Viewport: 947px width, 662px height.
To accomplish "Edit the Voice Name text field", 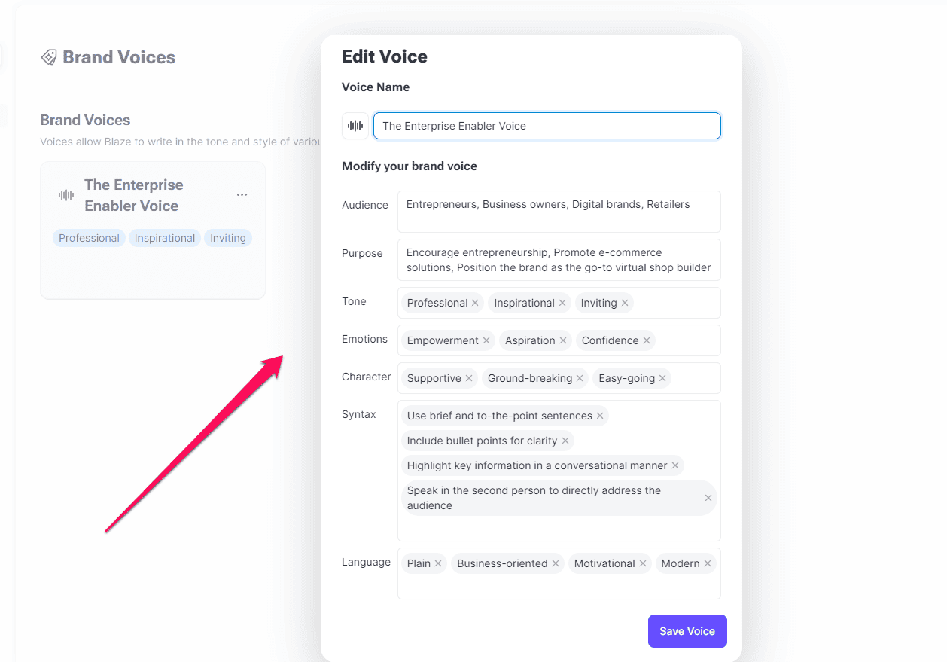I will click(547, 126).
